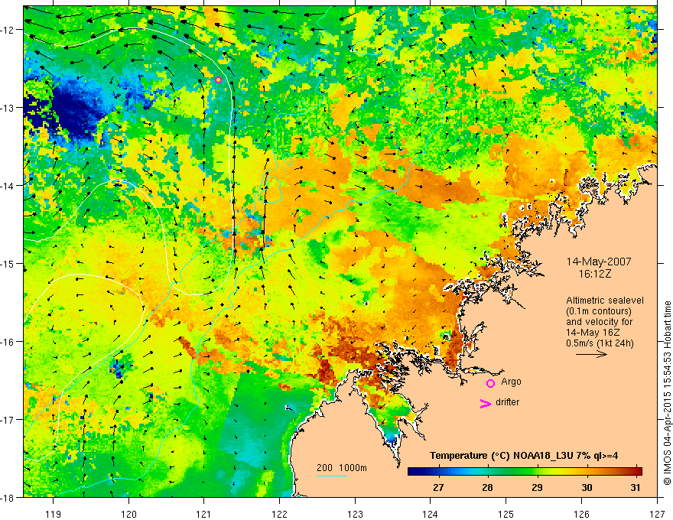Click the '16:12Z' time label
Viewport: 673px width, 520px height.
(595, 274)
